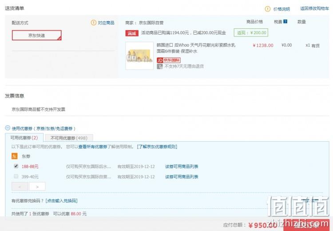333x231 pixels.
Task: Go back via 返回修改购物车
Action: point(314,8)
